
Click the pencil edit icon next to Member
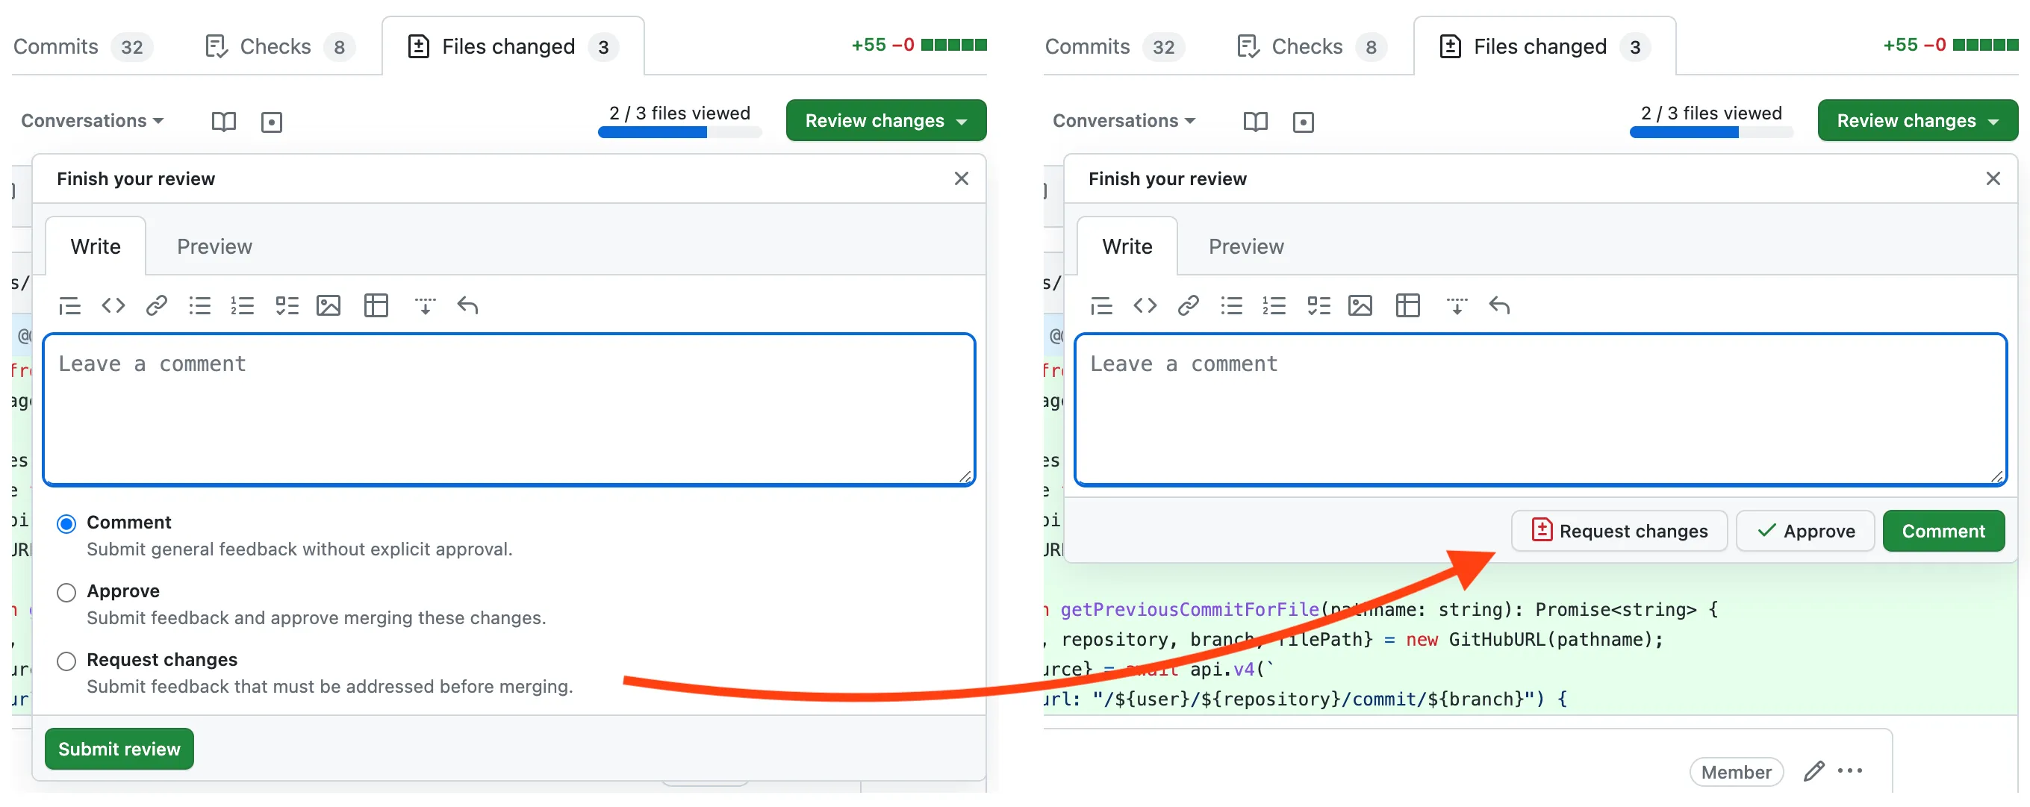pos(1813,770)
